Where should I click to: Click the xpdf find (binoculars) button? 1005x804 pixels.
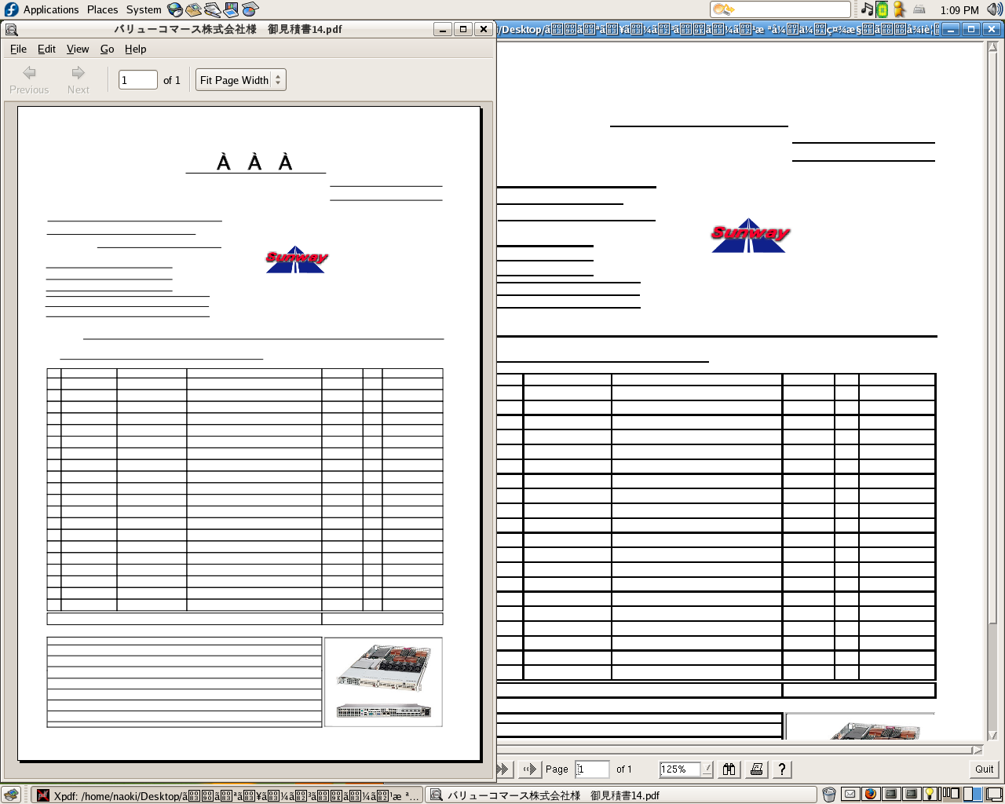729,769
